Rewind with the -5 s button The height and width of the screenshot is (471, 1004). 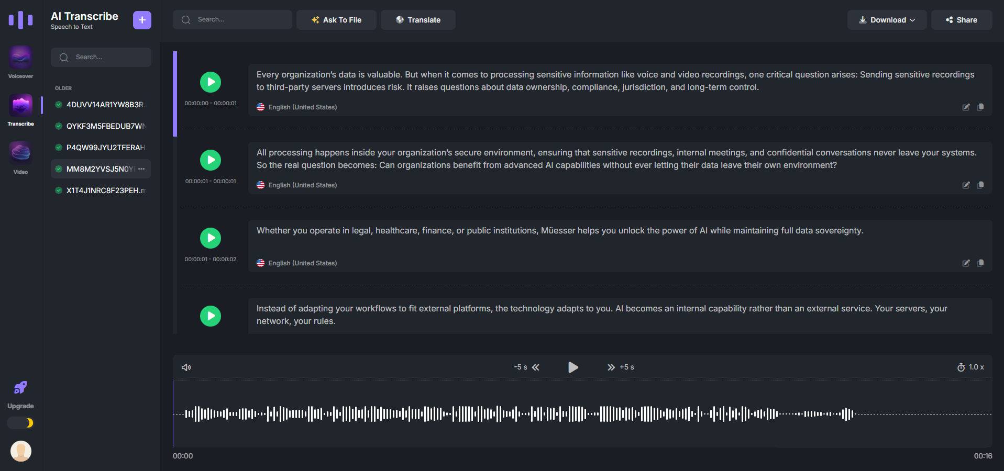pyautogui.click(x=527, y=367)
